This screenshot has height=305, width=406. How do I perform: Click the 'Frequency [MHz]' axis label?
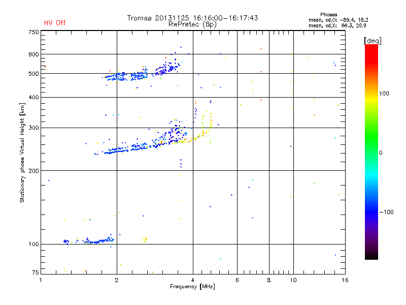[192, 287]
